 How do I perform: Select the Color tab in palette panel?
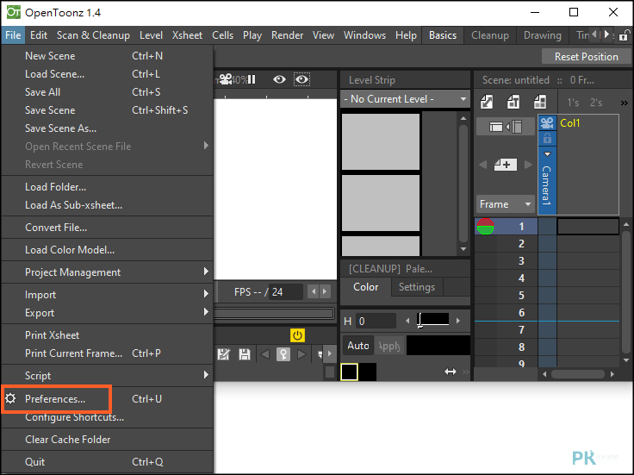click(366, 287)
